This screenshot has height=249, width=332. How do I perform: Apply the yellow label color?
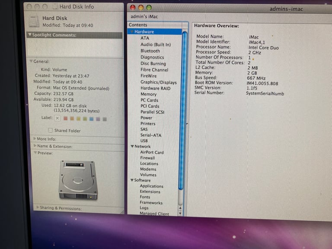pos(78,118)
